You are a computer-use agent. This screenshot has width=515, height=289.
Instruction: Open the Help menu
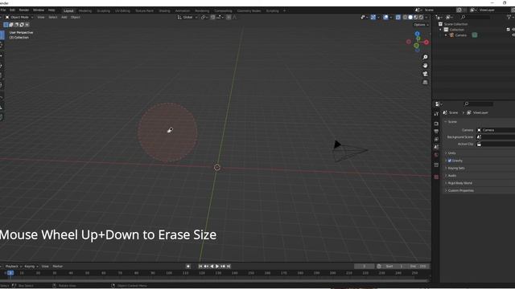point(51,10)
